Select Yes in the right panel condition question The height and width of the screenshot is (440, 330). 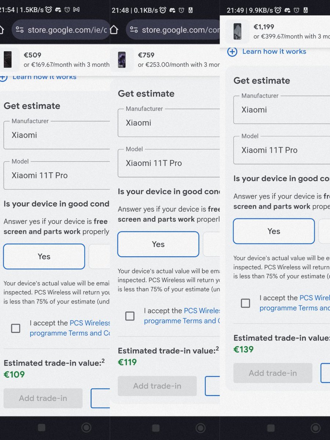point(274,231)
